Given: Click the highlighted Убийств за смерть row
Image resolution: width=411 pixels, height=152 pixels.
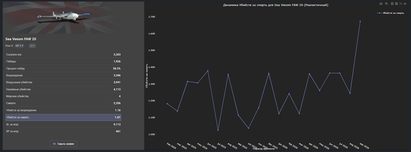Looking at the screenshot, I should point(63,117).
